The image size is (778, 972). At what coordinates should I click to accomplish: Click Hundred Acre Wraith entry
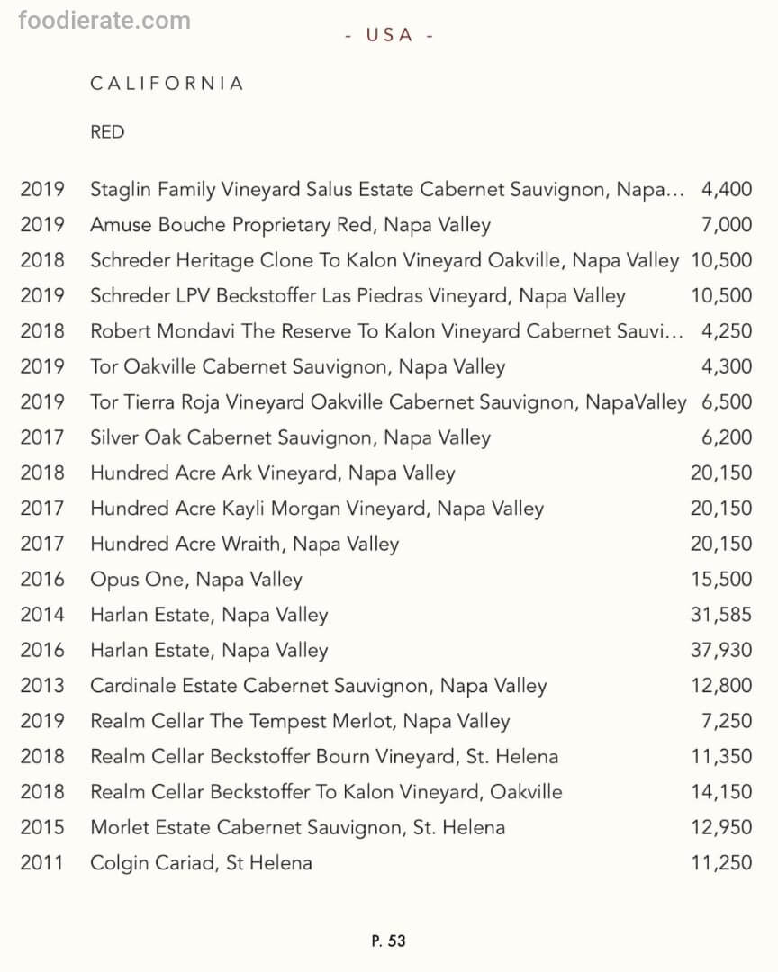click(x=244, y=544)
